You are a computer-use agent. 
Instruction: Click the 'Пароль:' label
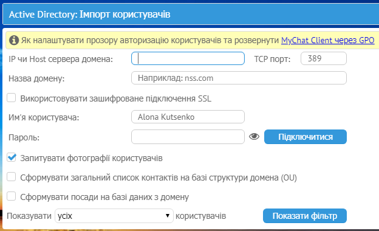coord(24,137)
